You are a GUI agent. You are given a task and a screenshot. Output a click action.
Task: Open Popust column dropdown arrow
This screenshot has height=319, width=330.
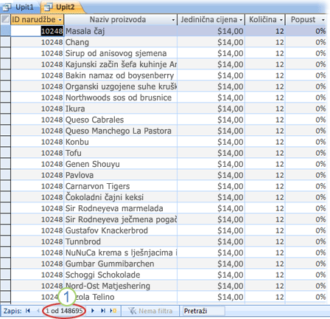click(x=323, y=20)
